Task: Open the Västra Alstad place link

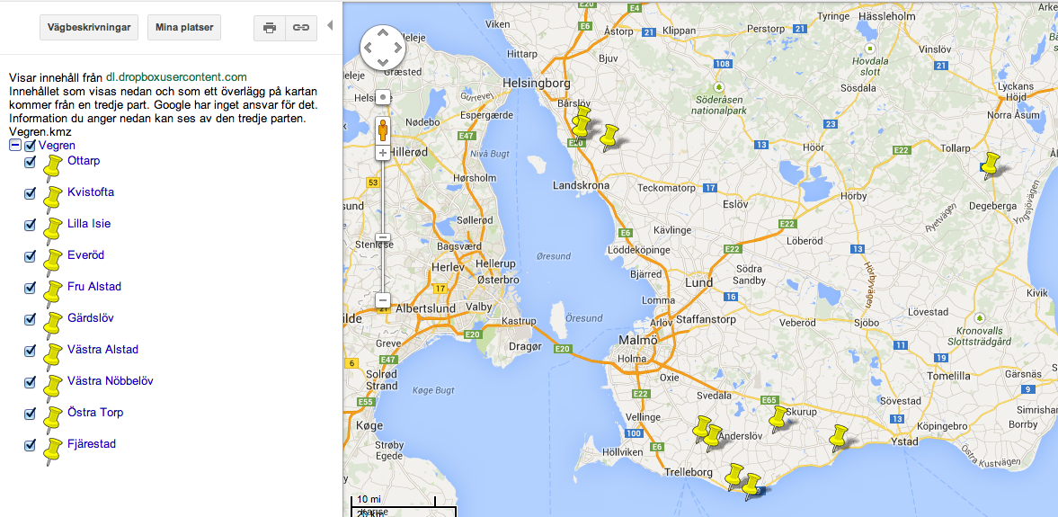Action: point(102,350)
